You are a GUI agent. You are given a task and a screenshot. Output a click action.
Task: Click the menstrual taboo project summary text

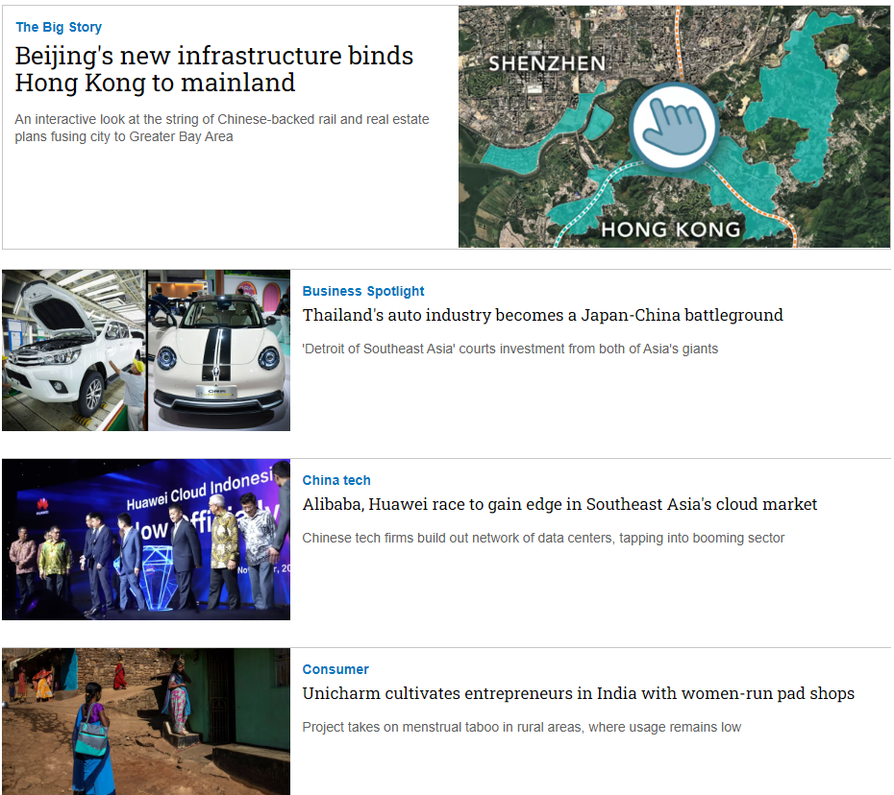tap(521, 727)
